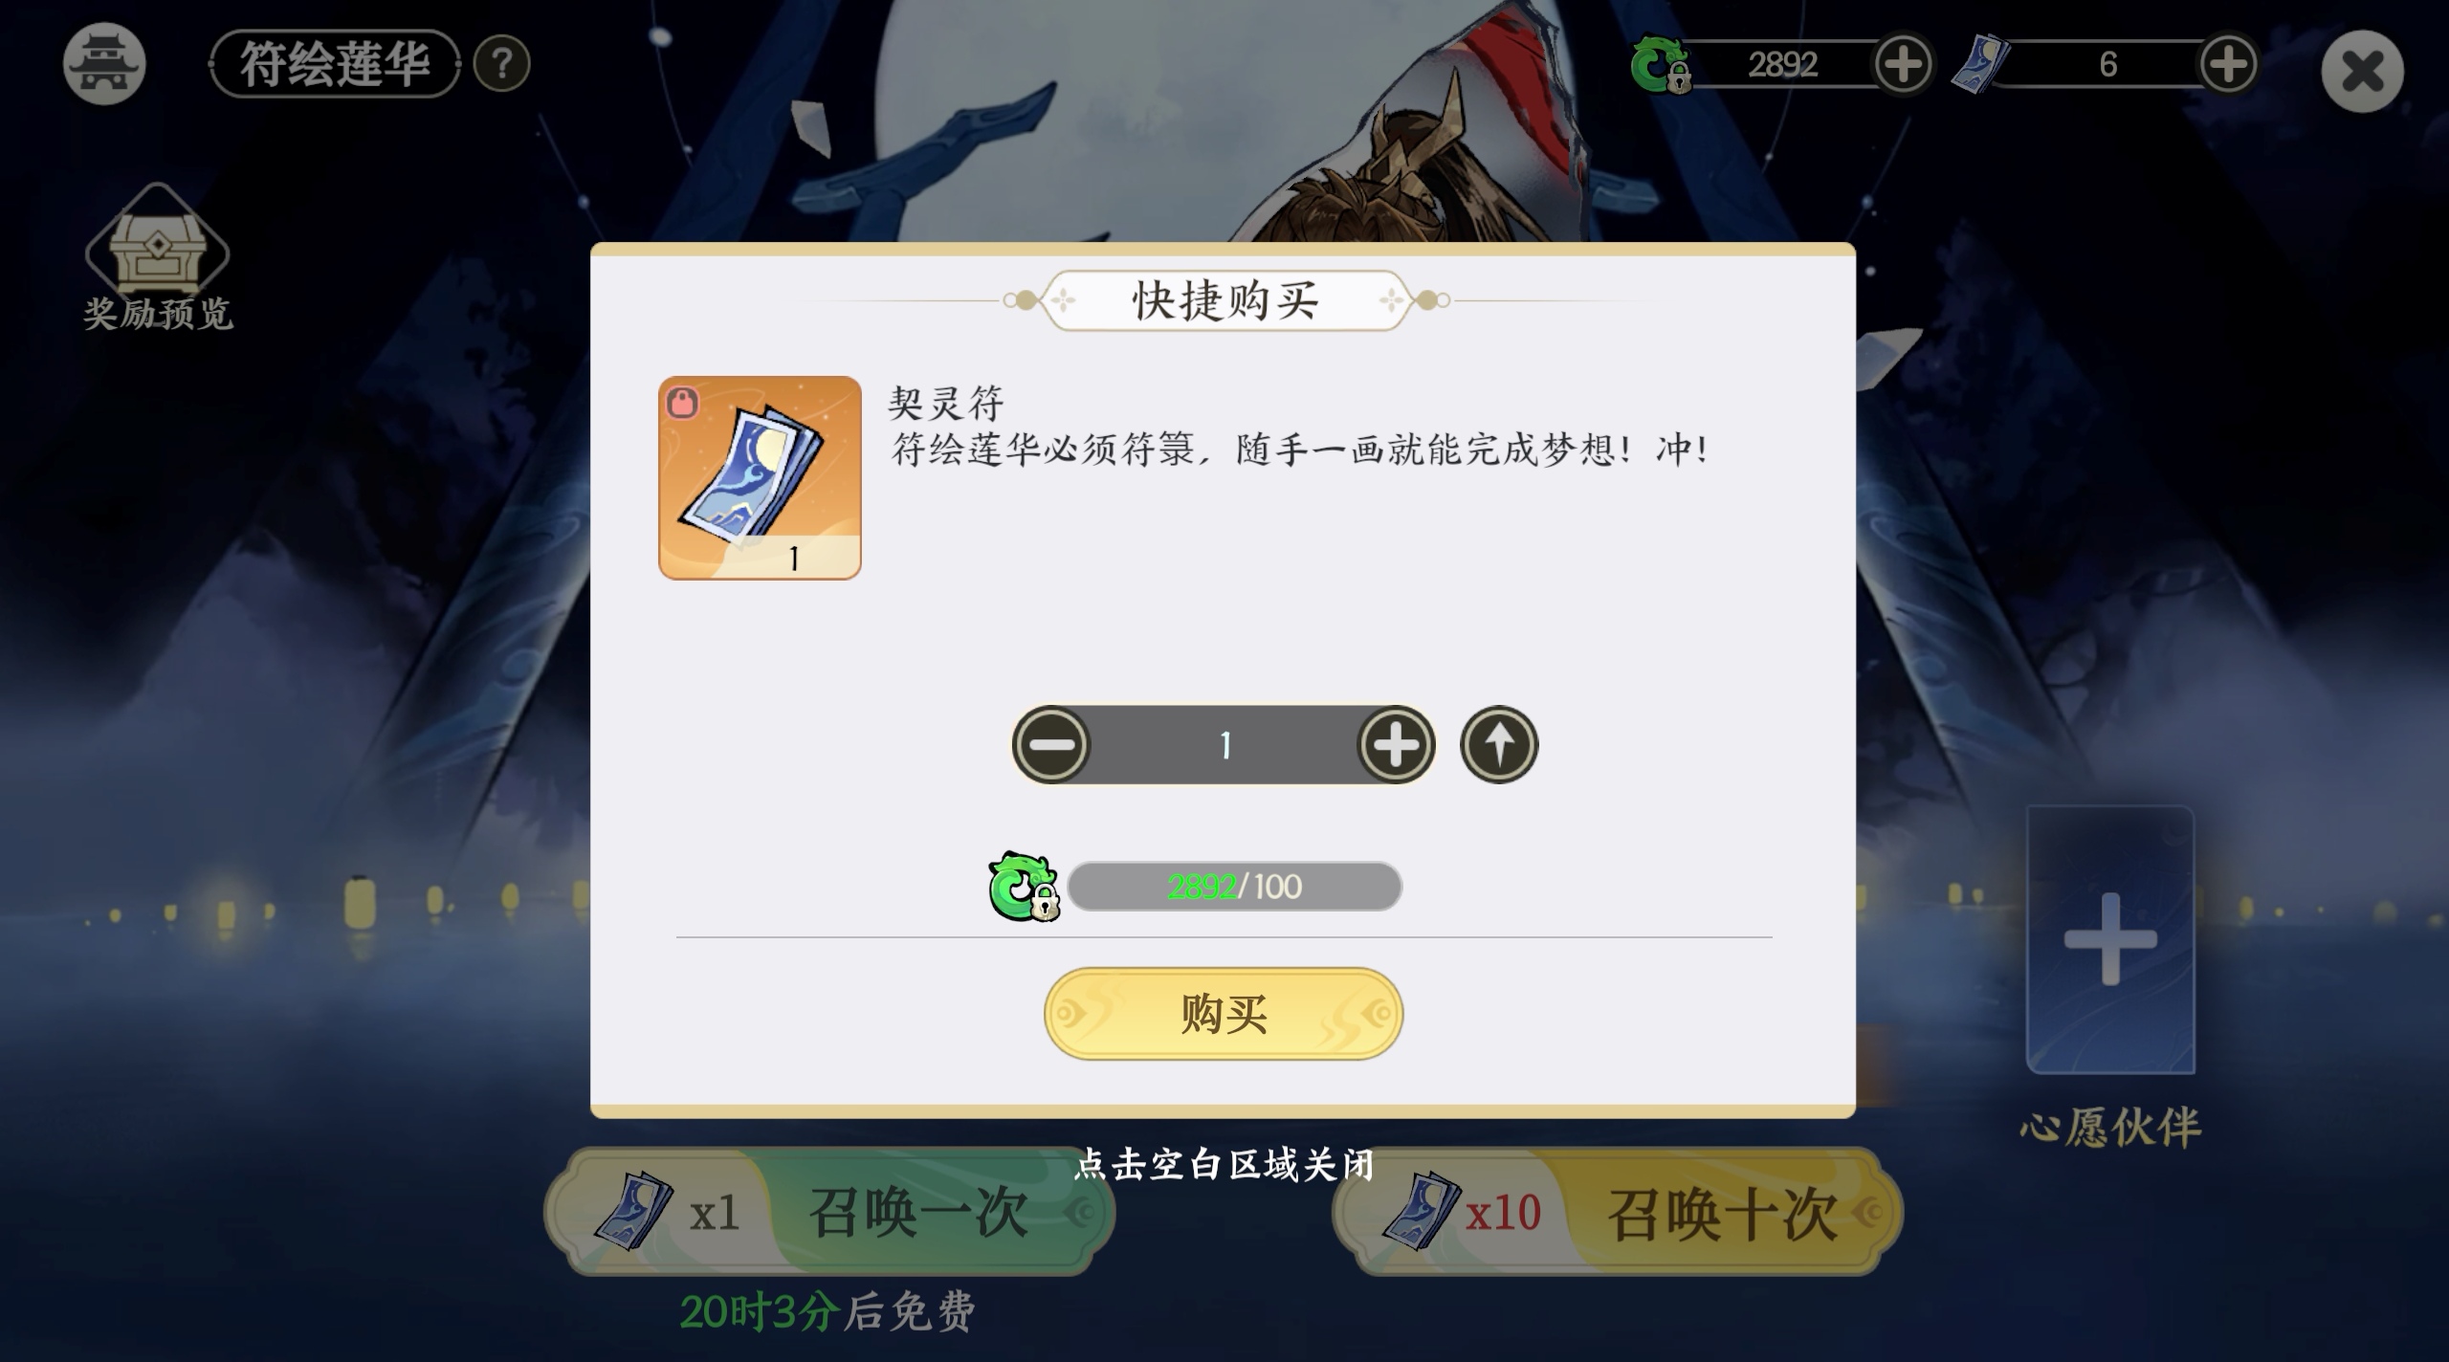Click the 符绘莲华 banner title
Screen dimensions: 2449x1362
click(335, 64)
